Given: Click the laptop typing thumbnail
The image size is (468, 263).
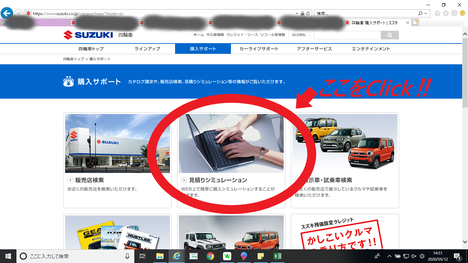Looking at the screenshot, I should pyautogui.click(x=231, y=143).
